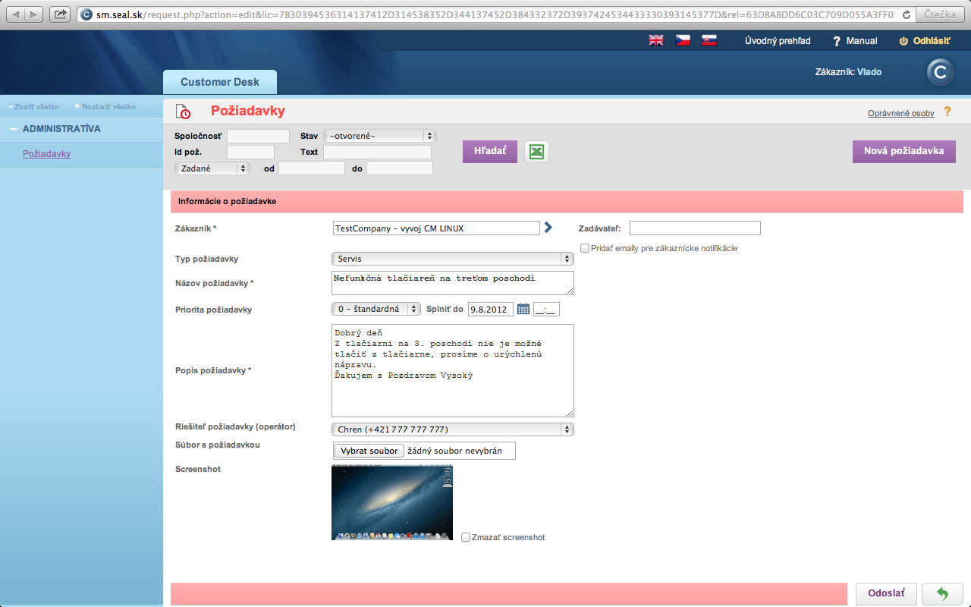Click the galaxy screenshot thumbnail
The width and height of the screenshot is (971, 607).
(392, 502)
